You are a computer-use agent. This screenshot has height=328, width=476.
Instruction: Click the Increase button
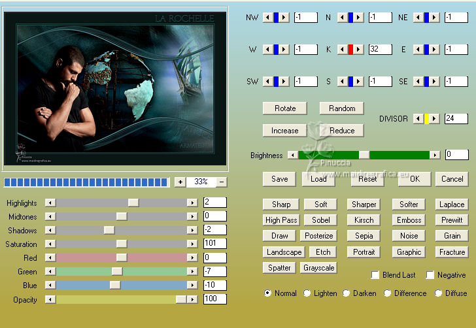click(x=285, y=131)
